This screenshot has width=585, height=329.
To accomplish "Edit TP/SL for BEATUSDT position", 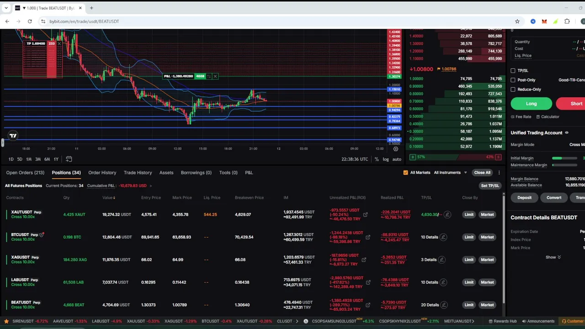I will [443, 305].
